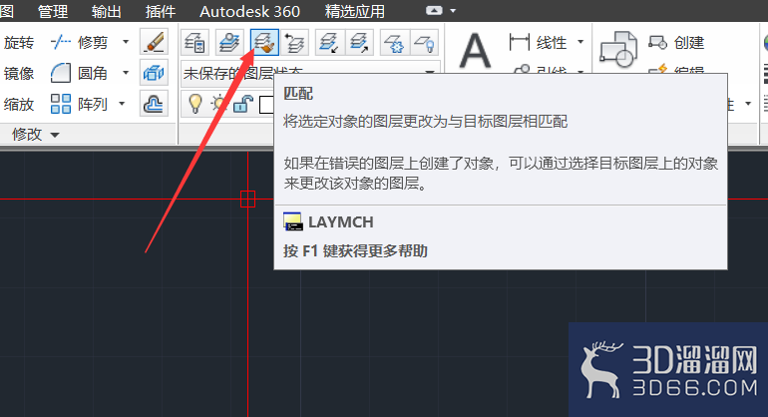Screen dimensions: 768x417
Task: Select the Explode tool icon
Action: [155, 73]
